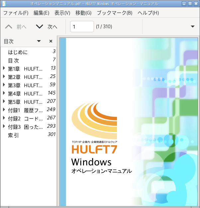Go to previous page with 前へ
Screen dimensions: 200x208
(x=16, y=27)
